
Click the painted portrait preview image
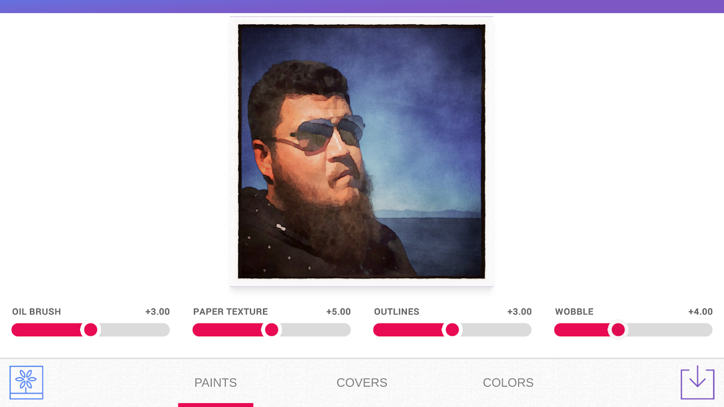361,152
